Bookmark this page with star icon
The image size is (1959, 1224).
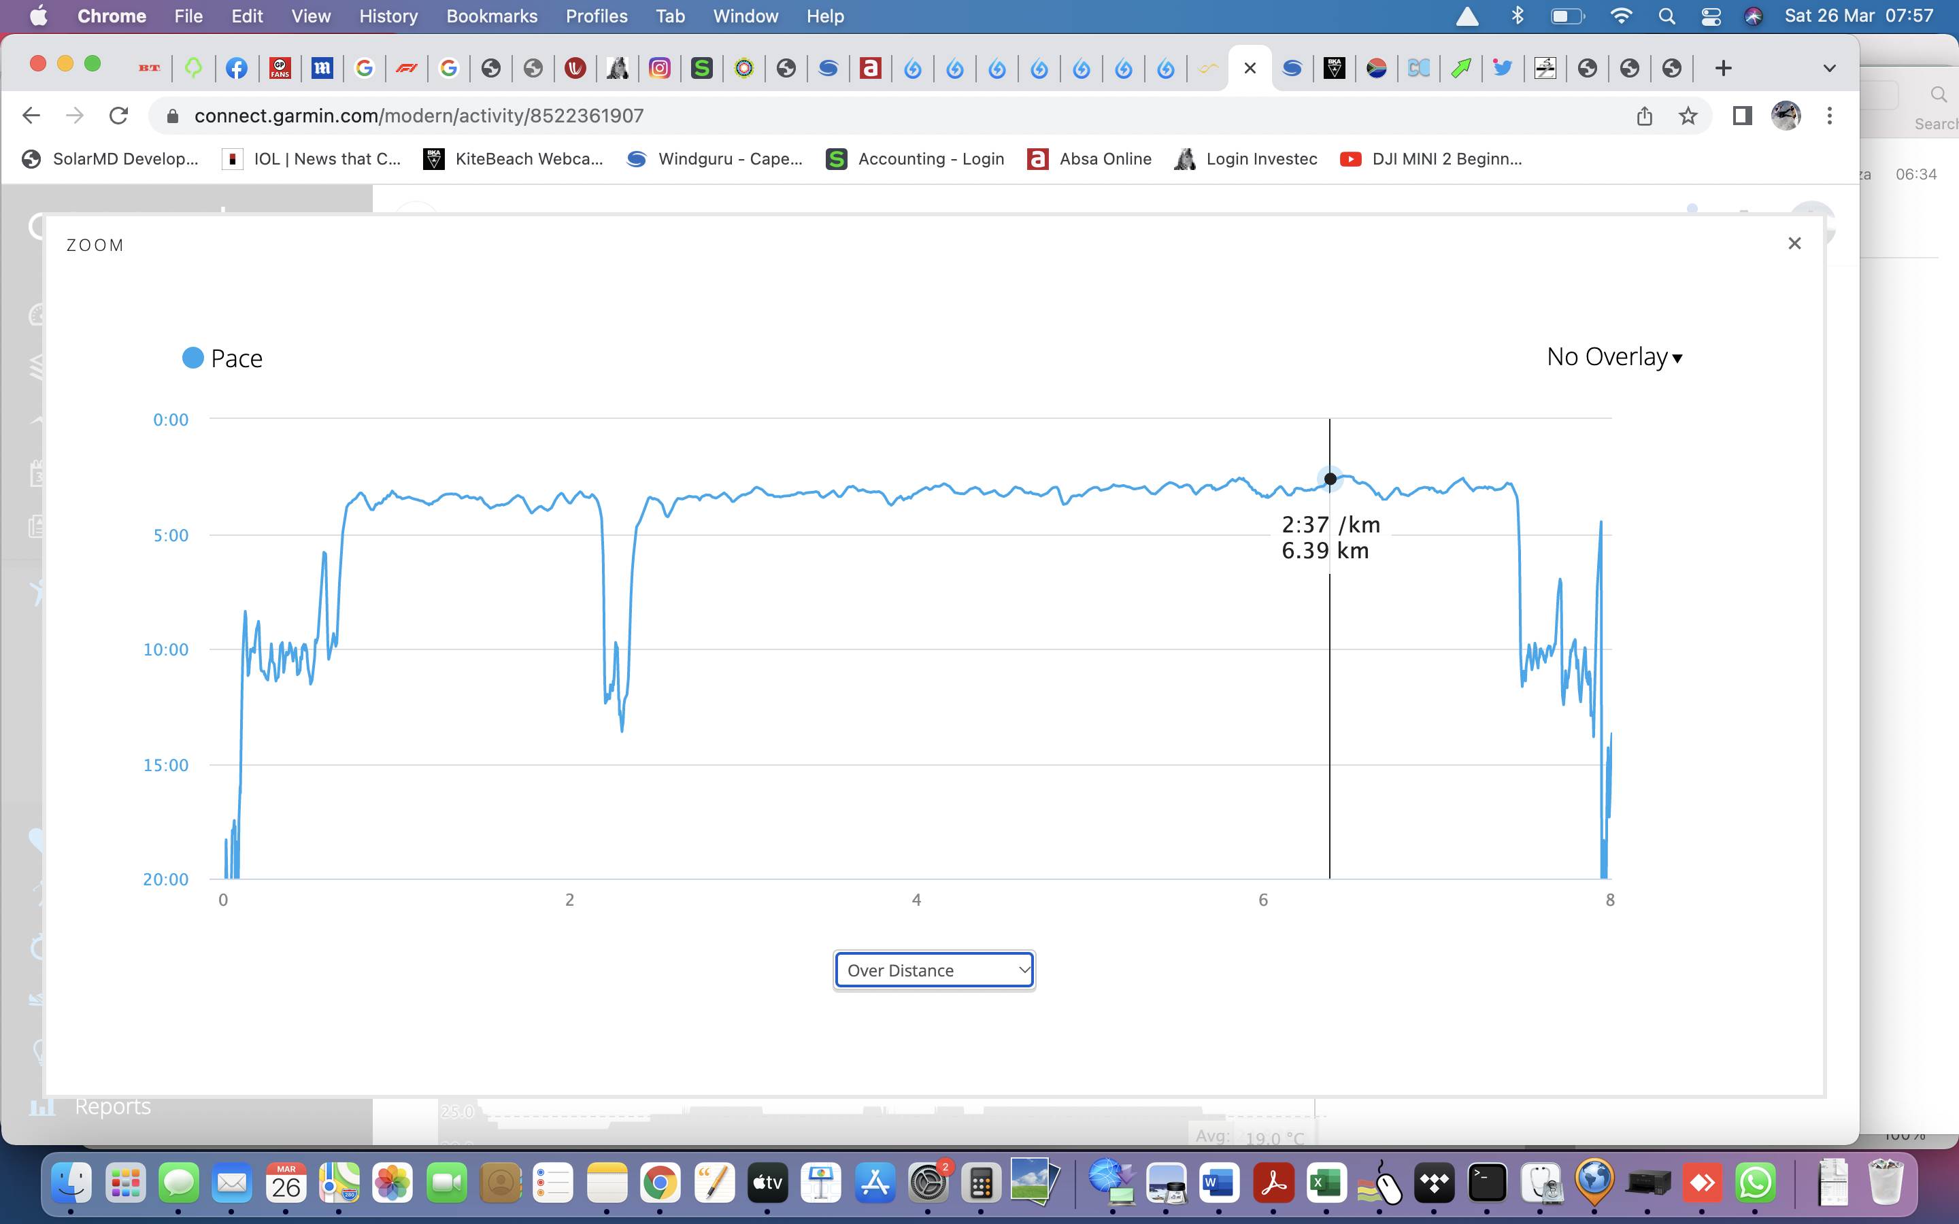pyautogui.click(x=1688, y=116)
